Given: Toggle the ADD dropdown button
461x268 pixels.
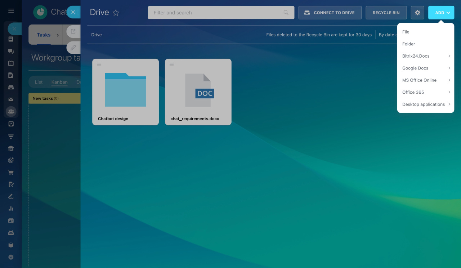Looking at the screenshot, I should pyautogui.click(x=441, y=13).
